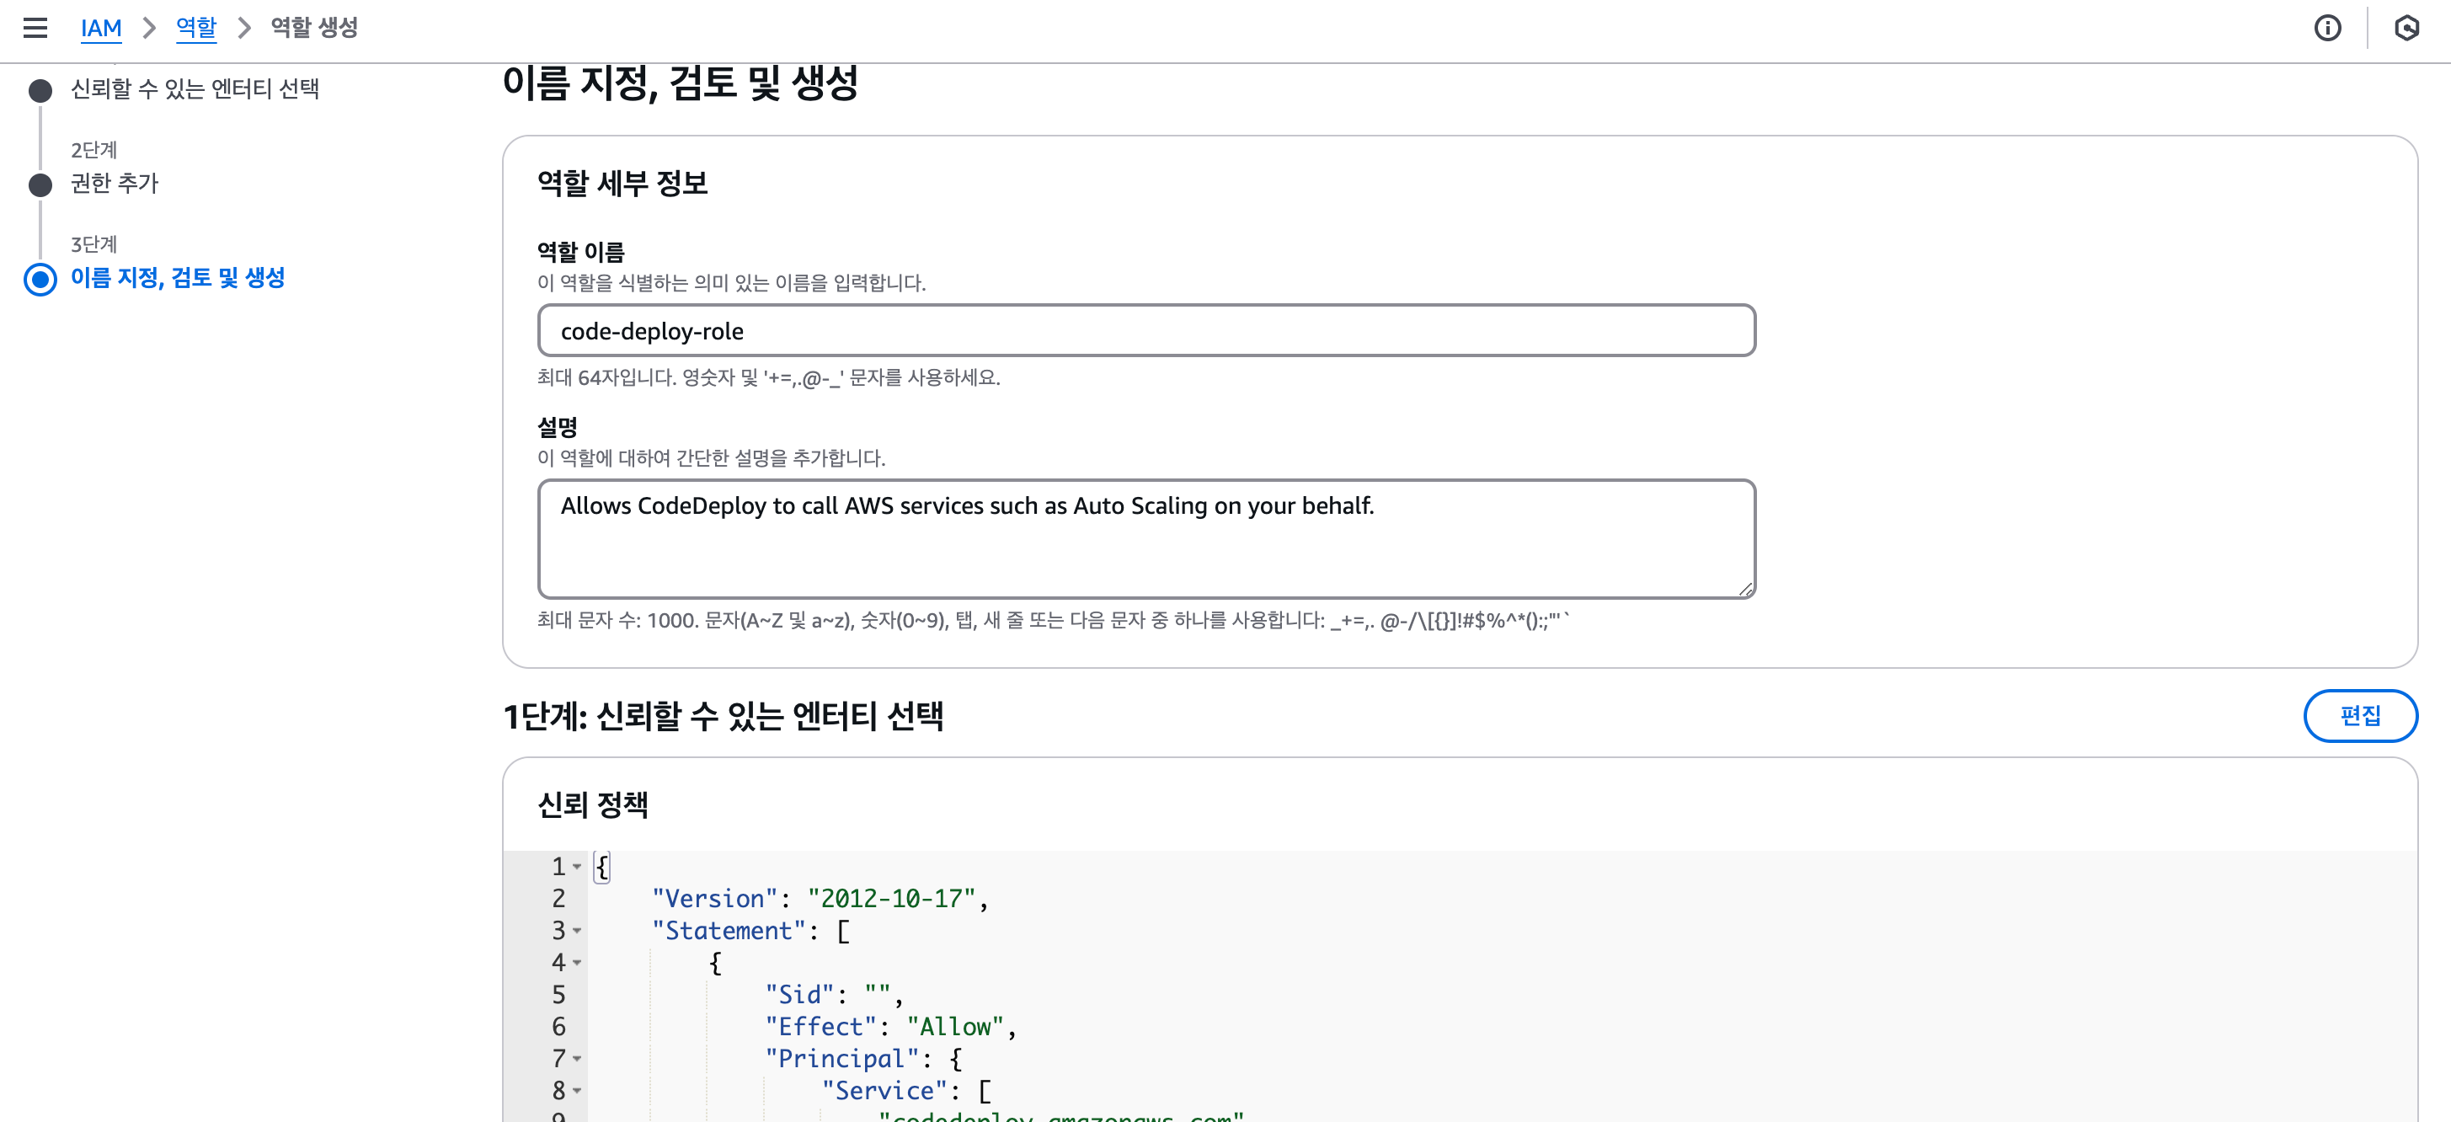Click the step 1 circle marker
Viewport: 2451px width, 1122px height.
(x=40, y=90)
